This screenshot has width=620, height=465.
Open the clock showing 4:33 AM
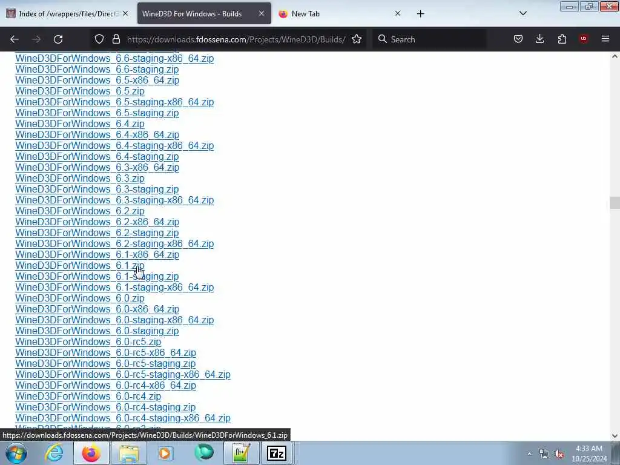tap(589, 453)
